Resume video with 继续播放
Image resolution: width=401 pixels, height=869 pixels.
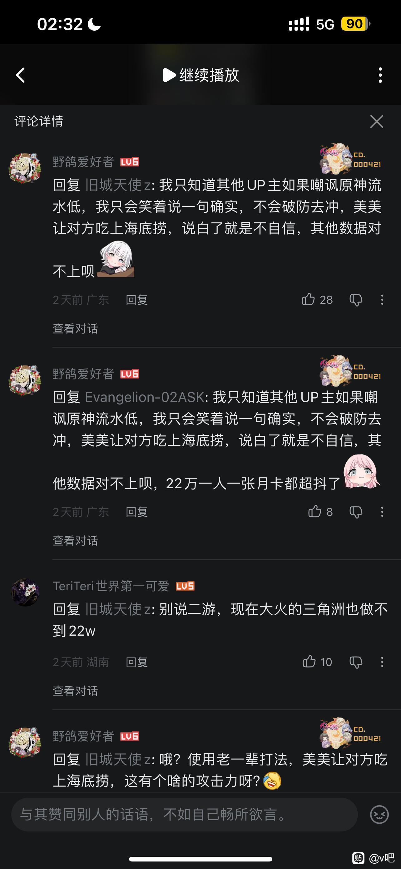[x=201, y=75]
